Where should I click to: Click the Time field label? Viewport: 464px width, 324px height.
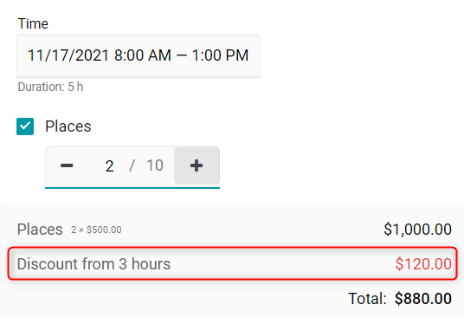33,23
